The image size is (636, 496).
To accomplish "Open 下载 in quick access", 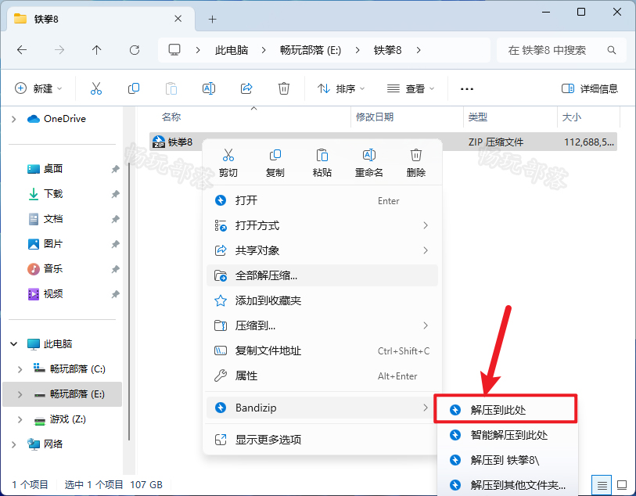I will pos(45,194).
